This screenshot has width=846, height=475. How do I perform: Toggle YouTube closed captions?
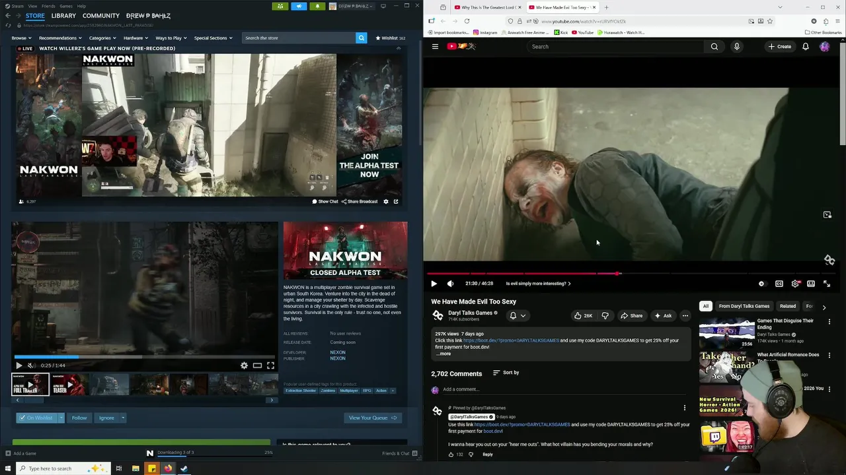pos(779,284)
